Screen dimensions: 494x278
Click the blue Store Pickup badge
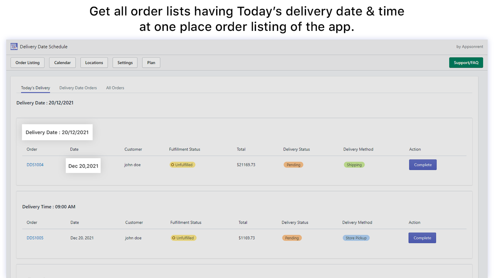(x=356, y=238)
